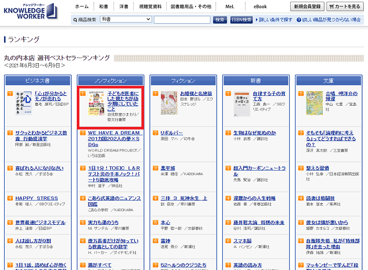Screen dimensions: 368x270
Task: Click the カートを見る button
Action: [345, 6]
